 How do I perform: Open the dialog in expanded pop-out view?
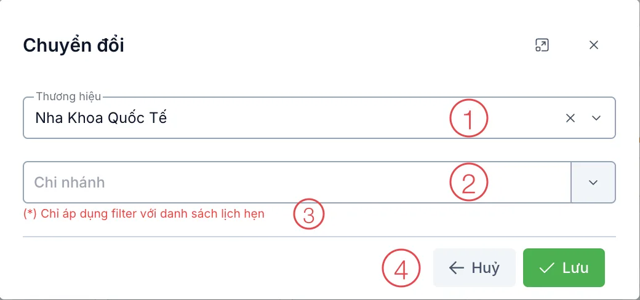542,45
